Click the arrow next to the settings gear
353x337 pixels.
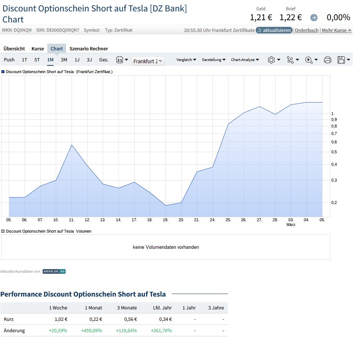(x=279, y=60)
